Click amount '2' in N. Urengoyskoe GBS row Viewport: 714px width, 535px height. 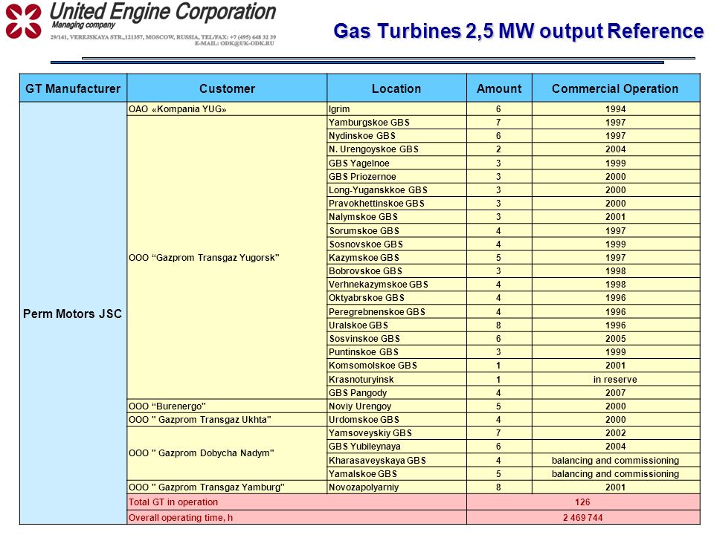pyautogui.click(x=498, y=149)
